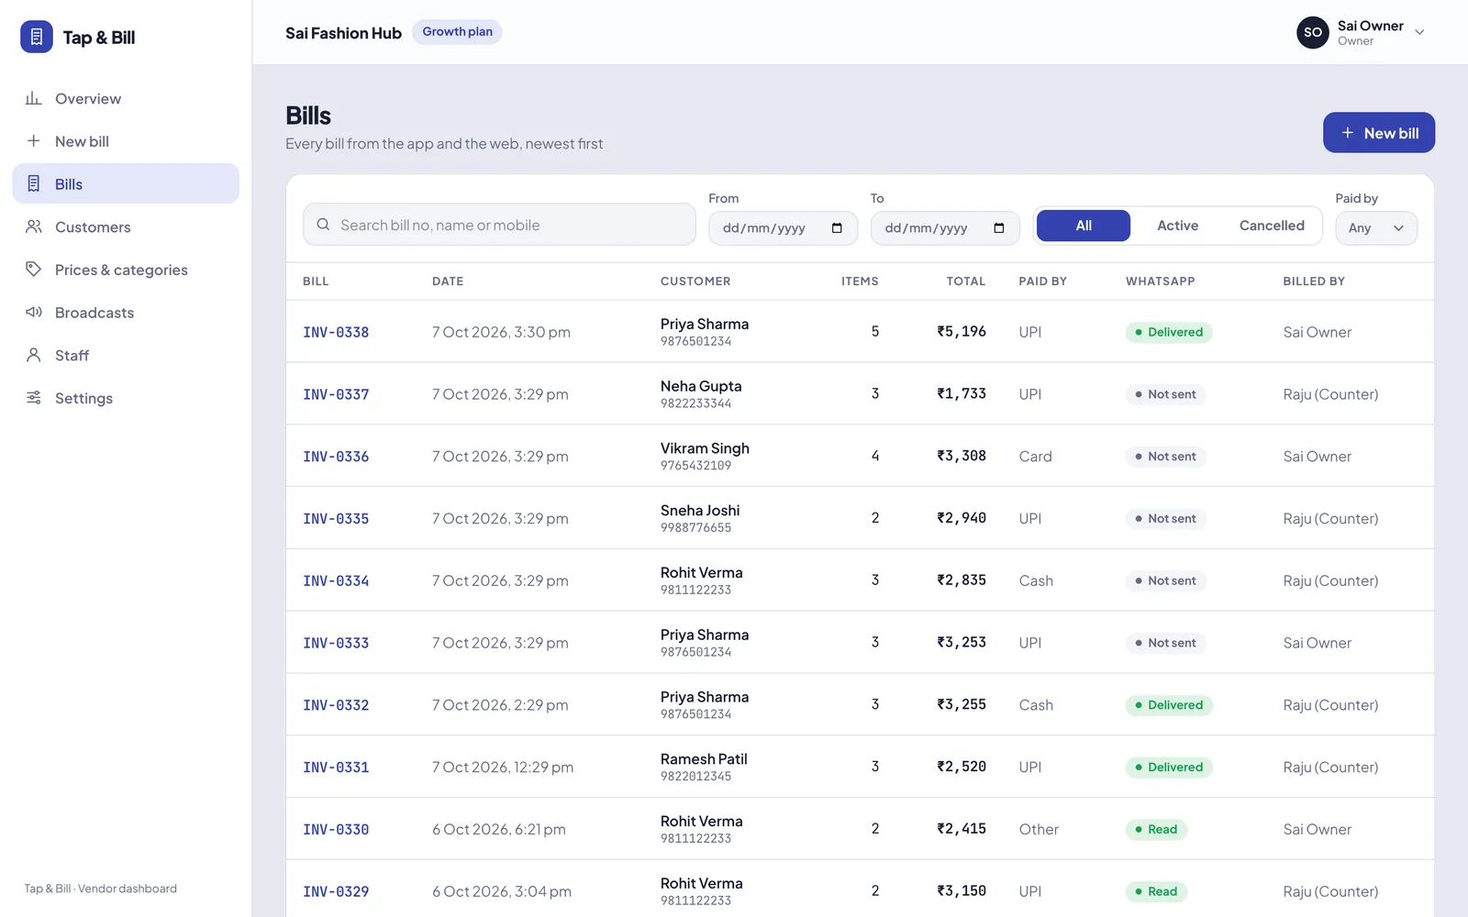Screen dimensions: 1468x917
Task: Click the From date input field
Action: pos(784,228)
